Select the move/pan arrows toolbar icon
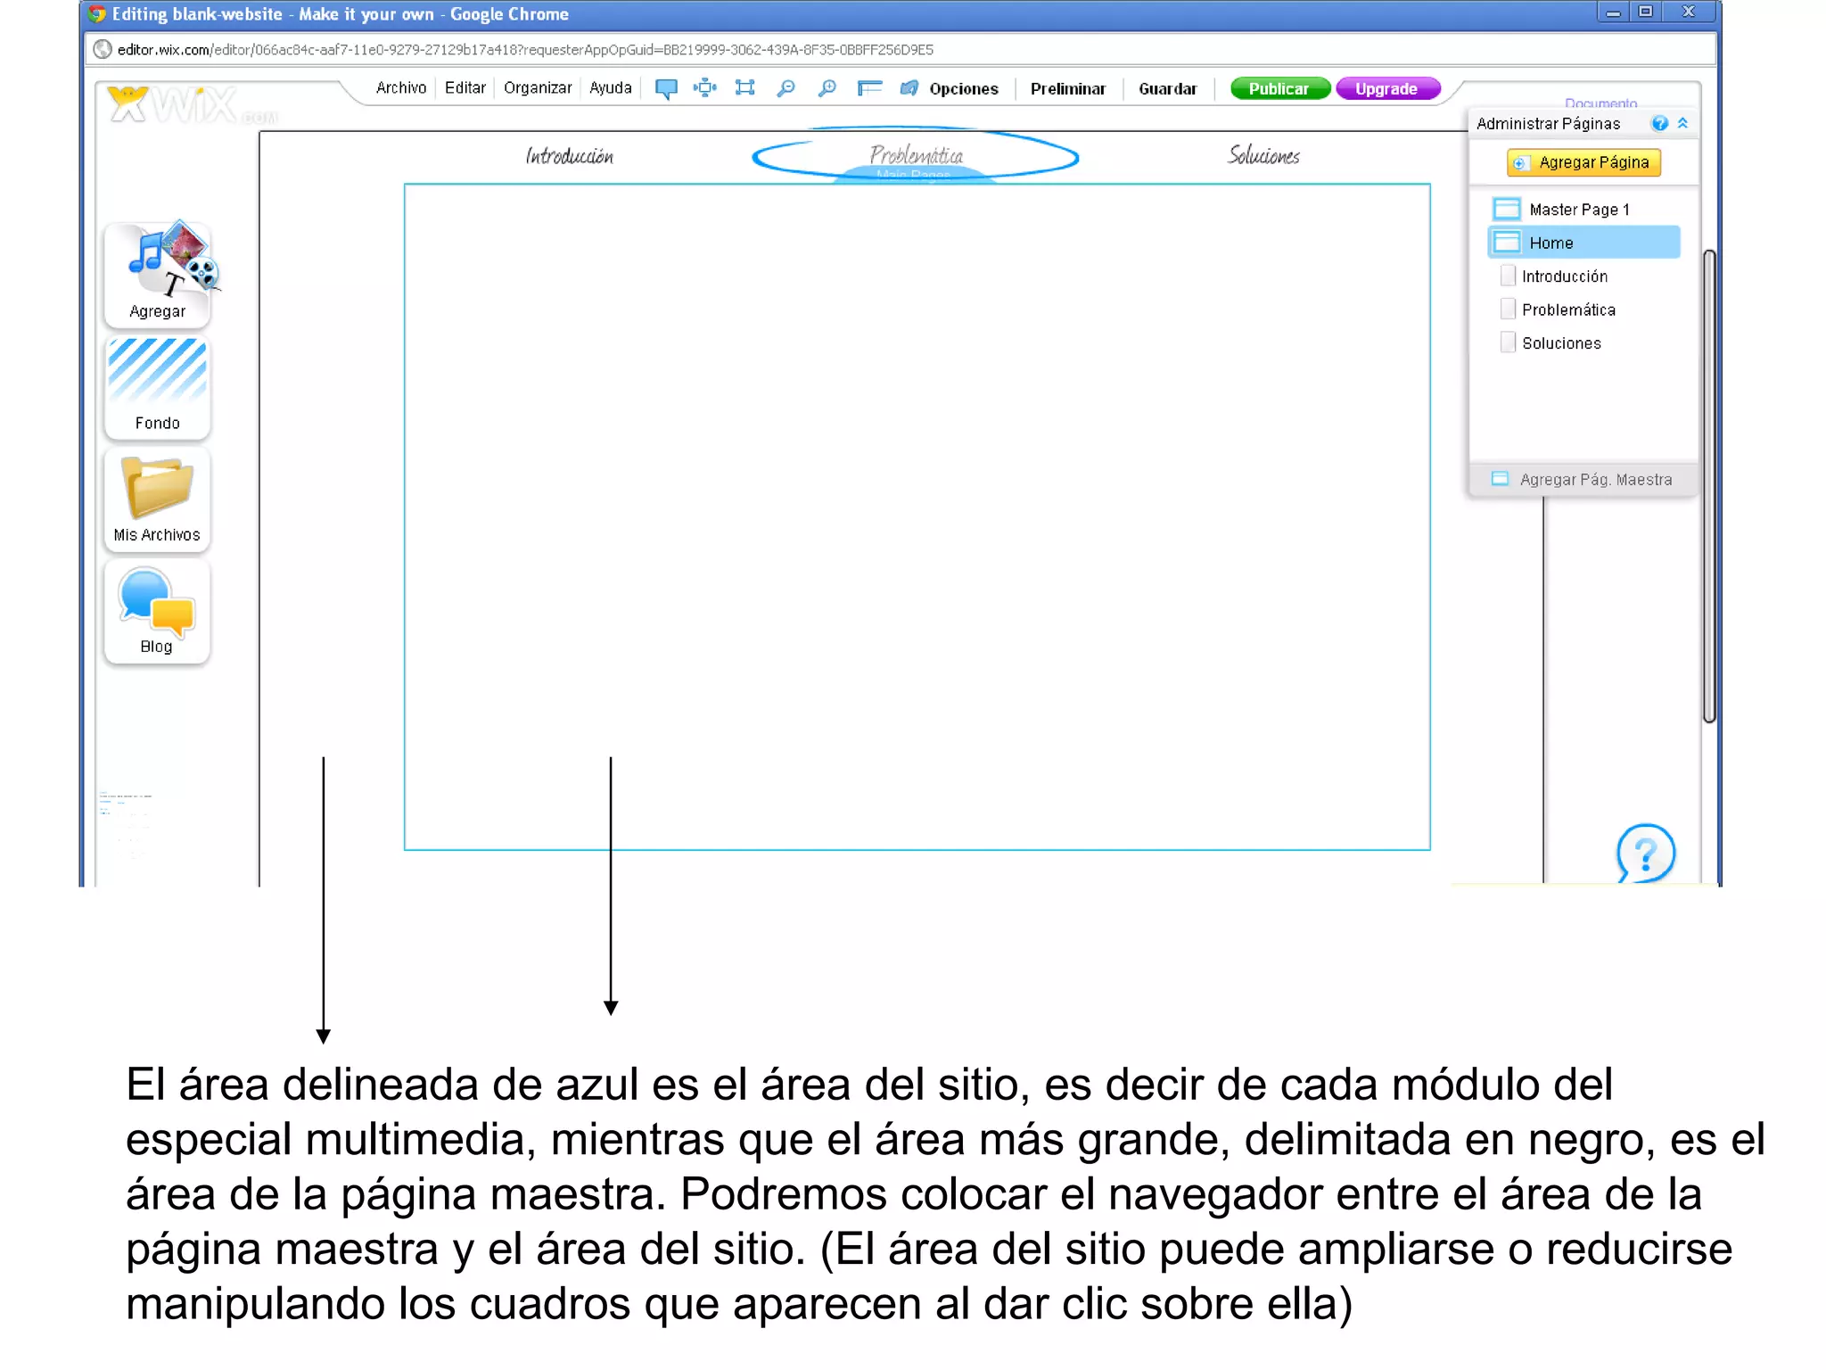 click(x=704, y=87)
